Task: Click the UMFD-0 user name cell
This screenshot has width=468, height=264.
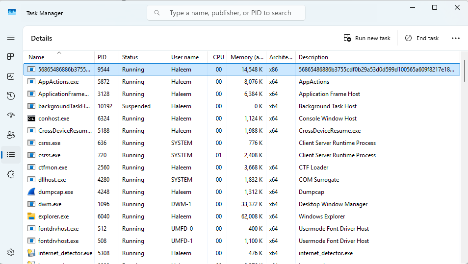Action: point(182,229)
